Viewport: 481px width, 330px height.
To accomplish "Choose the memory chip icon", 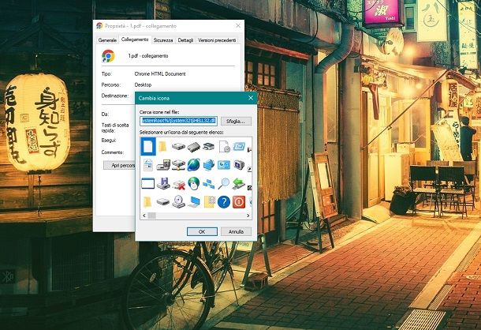I will click(193, 146).
